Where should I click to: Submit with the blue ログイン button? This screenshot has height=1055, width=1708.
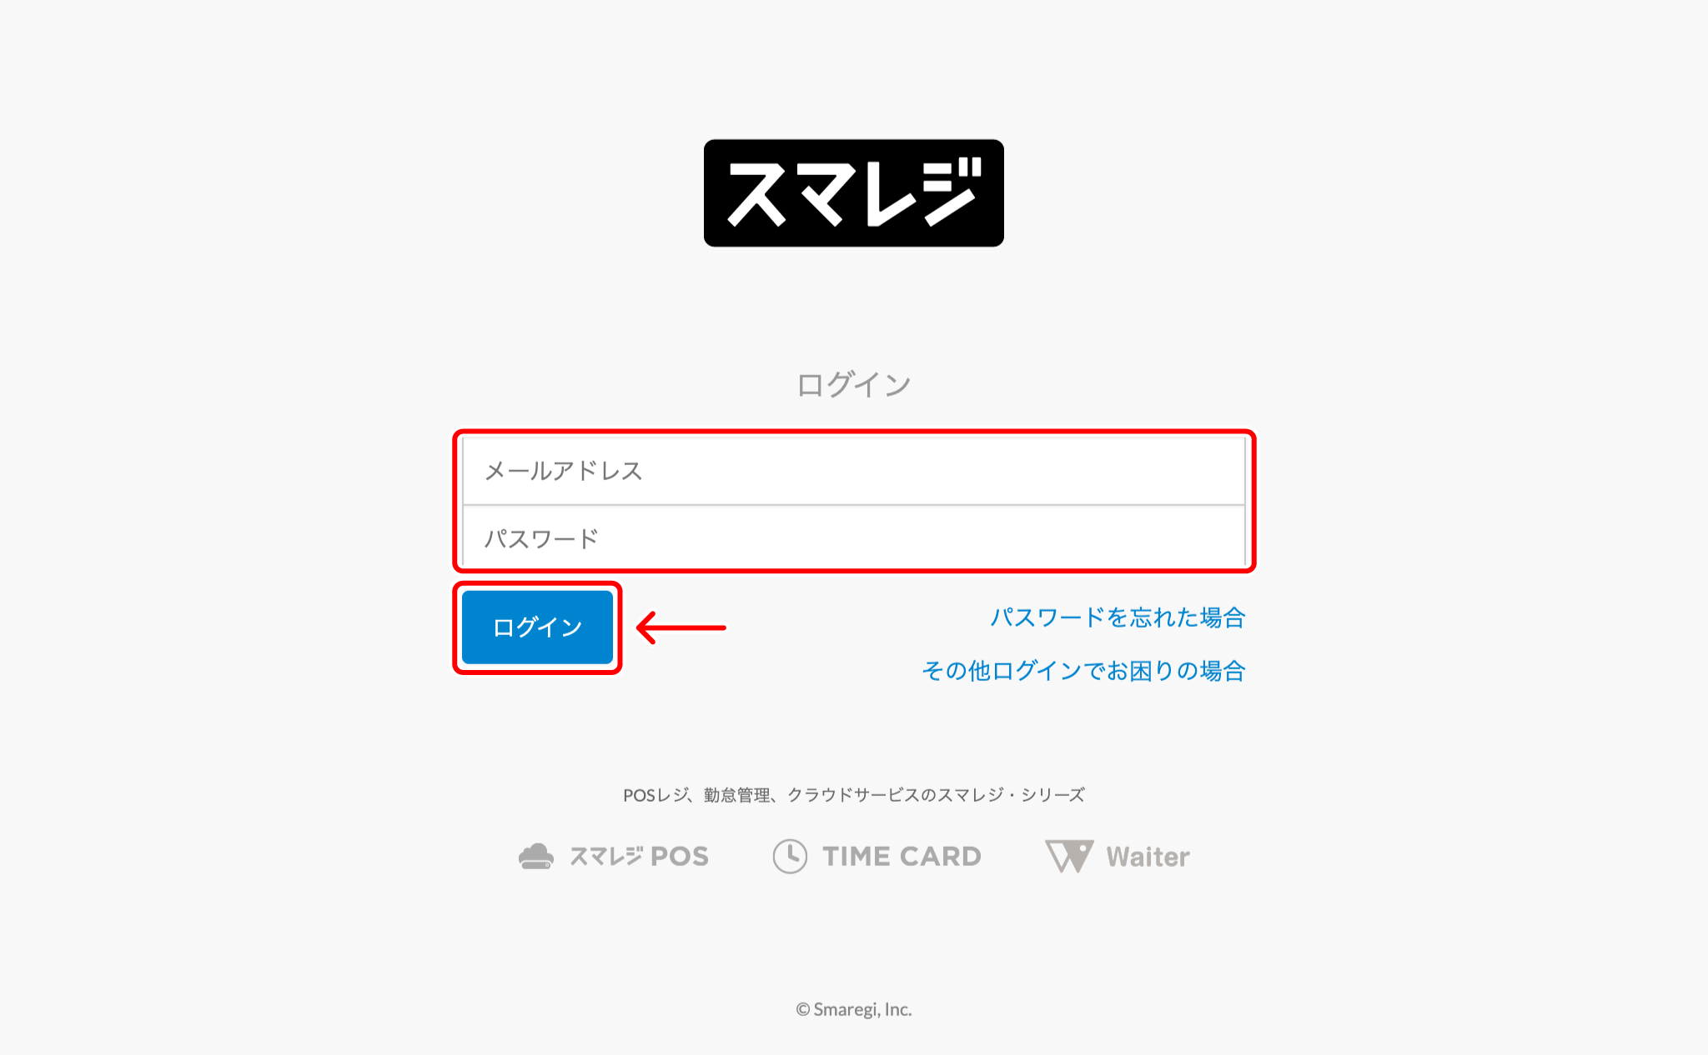(537, 627)
